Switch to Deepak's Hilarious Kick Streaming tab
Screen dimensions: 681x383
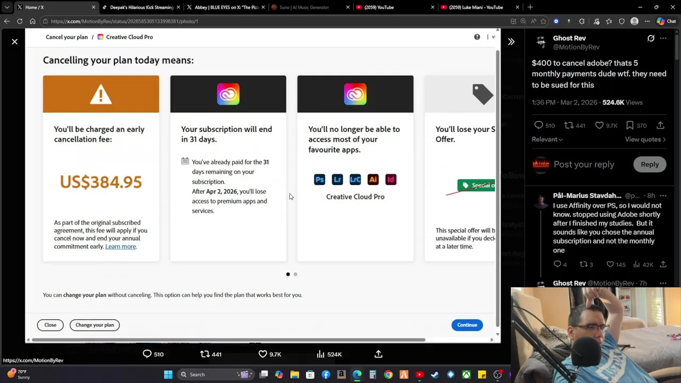[x=141, y=7]
